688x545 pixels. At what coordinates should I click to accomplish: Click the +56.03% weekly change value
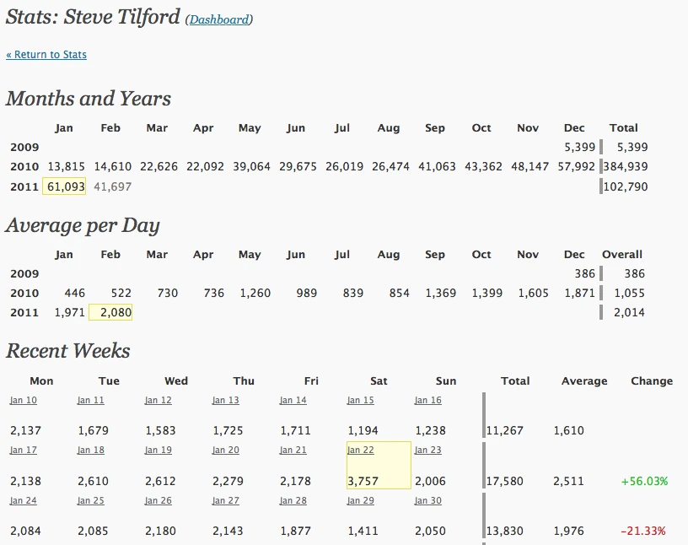[x=644, y=481]
